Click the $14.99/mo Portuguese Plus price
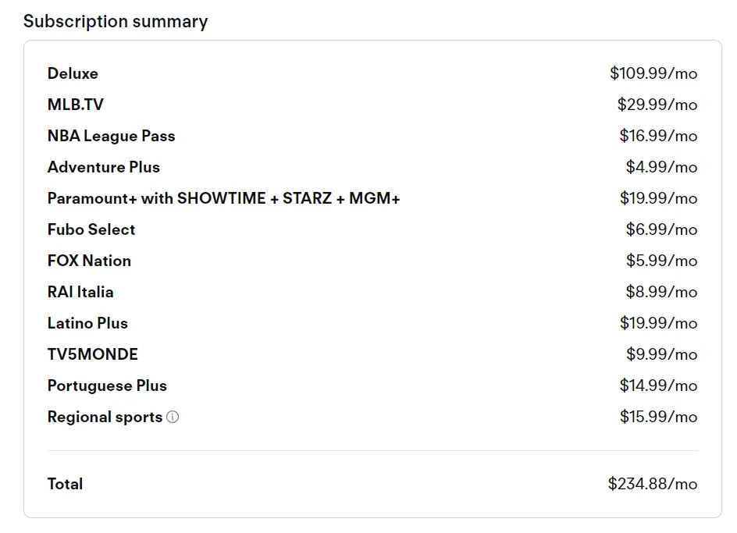The width and height of the screenshot is (737, 533). (658, 386)
